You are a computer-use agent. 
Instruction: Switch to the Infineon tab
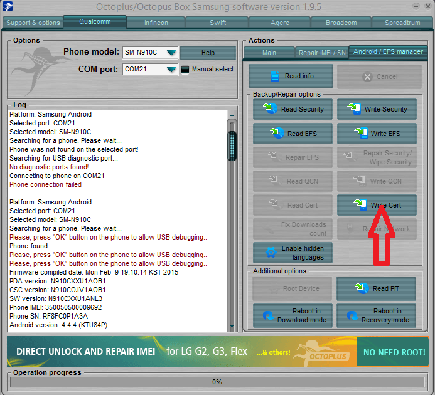click(156, 23)
